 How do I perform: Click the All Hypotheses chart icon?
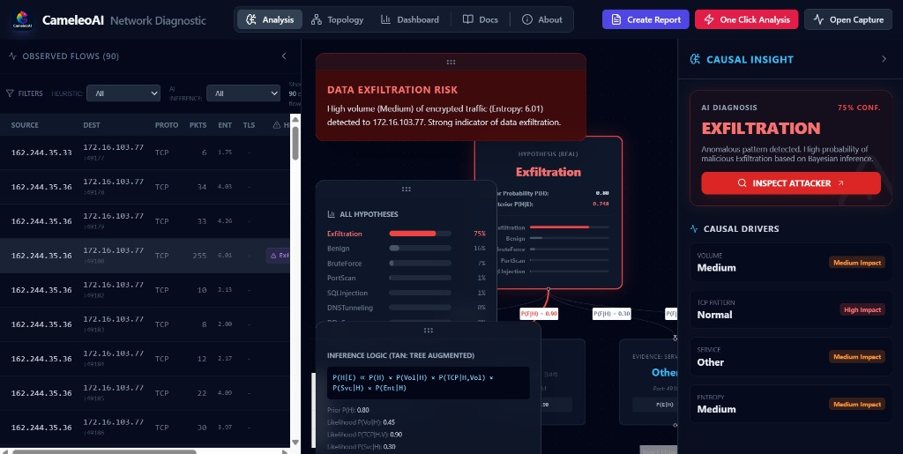coord(332,214)
